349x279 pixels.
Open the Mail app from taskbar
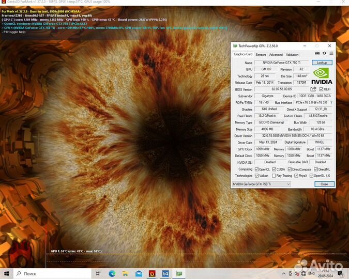pyautogui.click(x=139, y=273)
